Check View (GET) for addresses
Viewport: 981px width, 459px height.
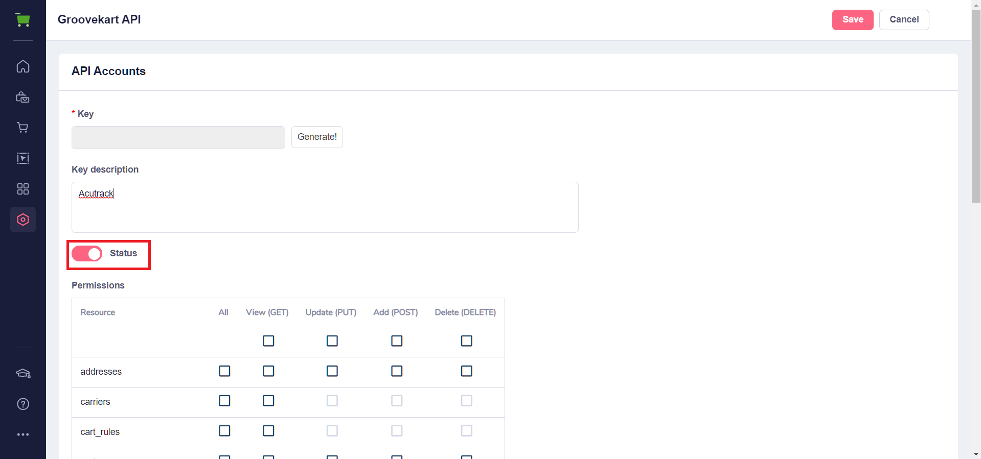point(268,371)
